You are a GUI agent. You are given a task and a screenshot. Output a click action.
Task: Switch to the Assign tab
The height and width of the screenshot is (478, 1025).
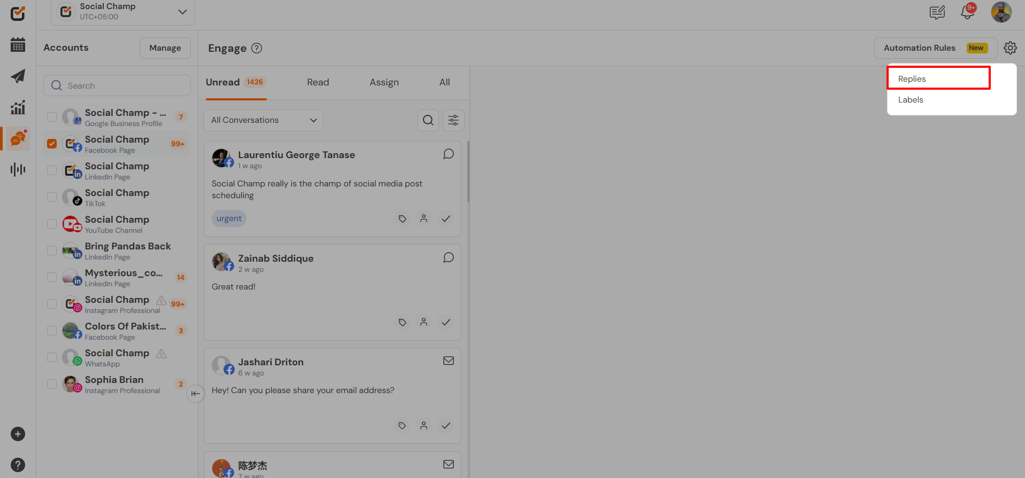pos(384,82)
